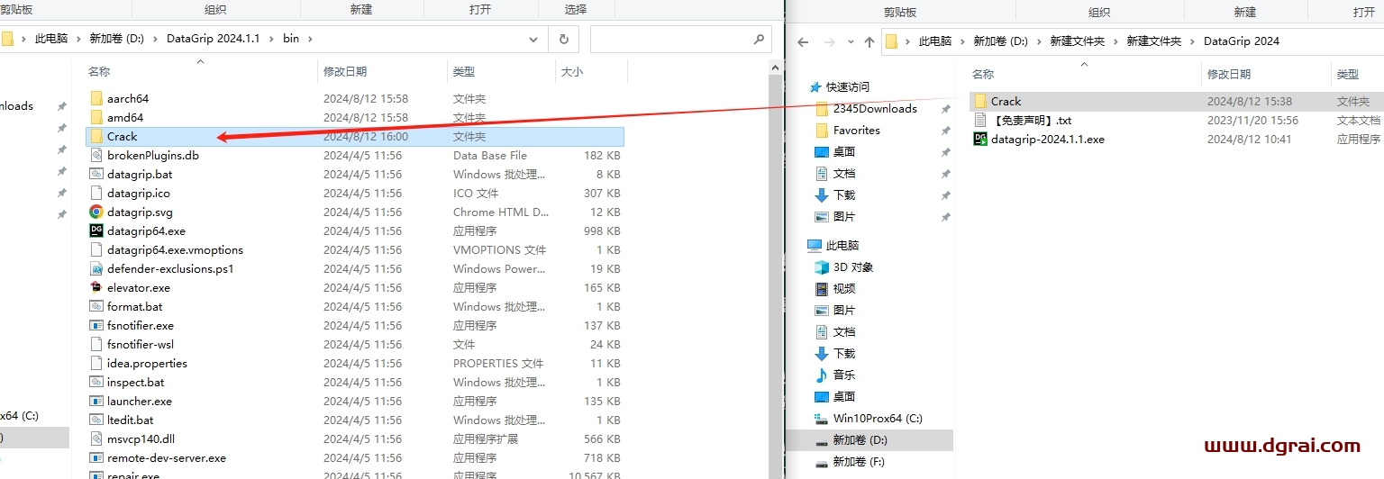Select the idea.properties file icon
The width and height of the screenshot is (1384, 479).
tap(96, 363)
